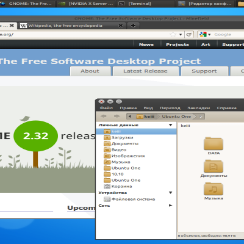Click the Ubuntu One path bar button
Viewport: 244px width, 244px height.
176,117
